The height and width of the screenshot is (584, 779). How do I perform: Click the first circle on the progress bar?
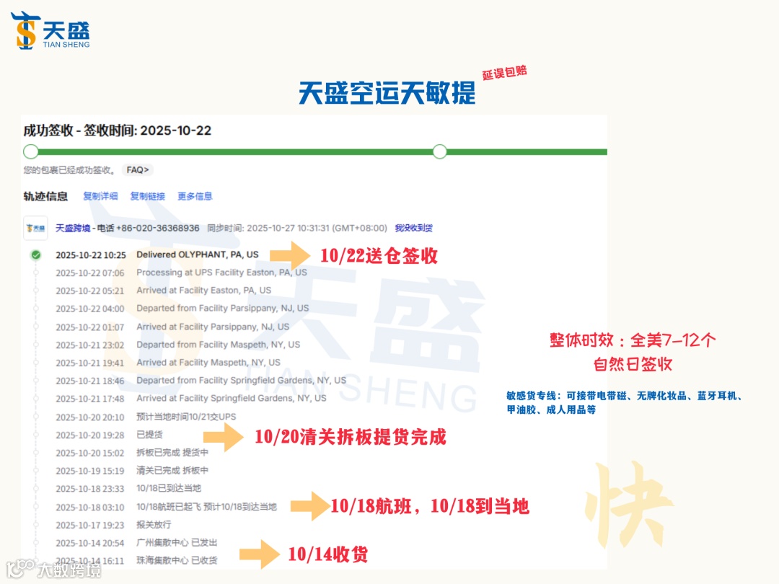click(x=31, y=151)
